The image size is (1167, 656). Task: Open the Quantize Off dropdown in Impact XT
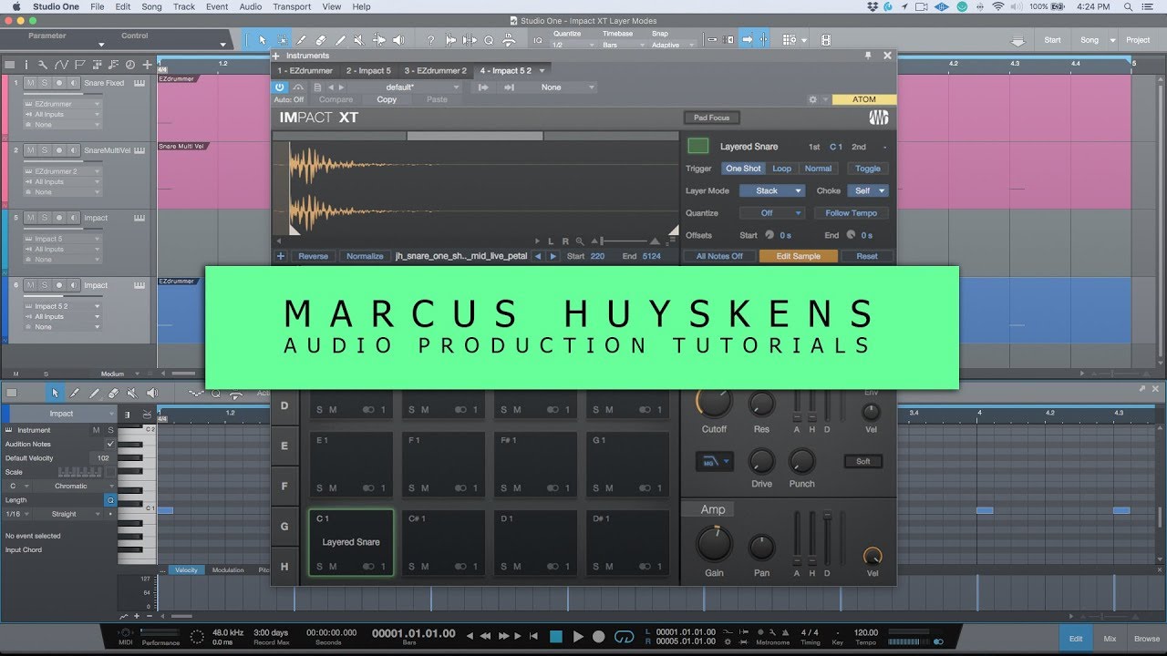pyautogui.click(x=771, y=213)
